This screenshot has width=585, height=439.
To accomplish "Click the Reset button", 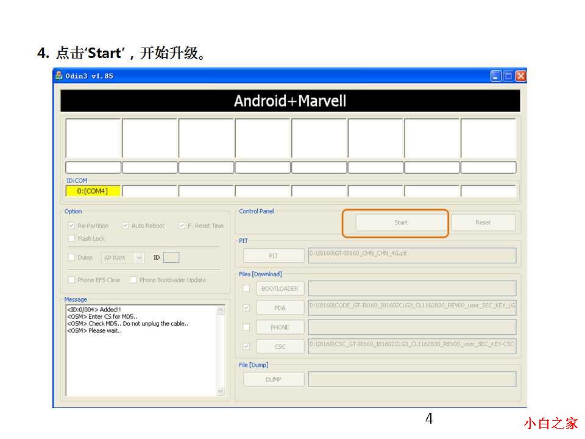I will (483, 223).
